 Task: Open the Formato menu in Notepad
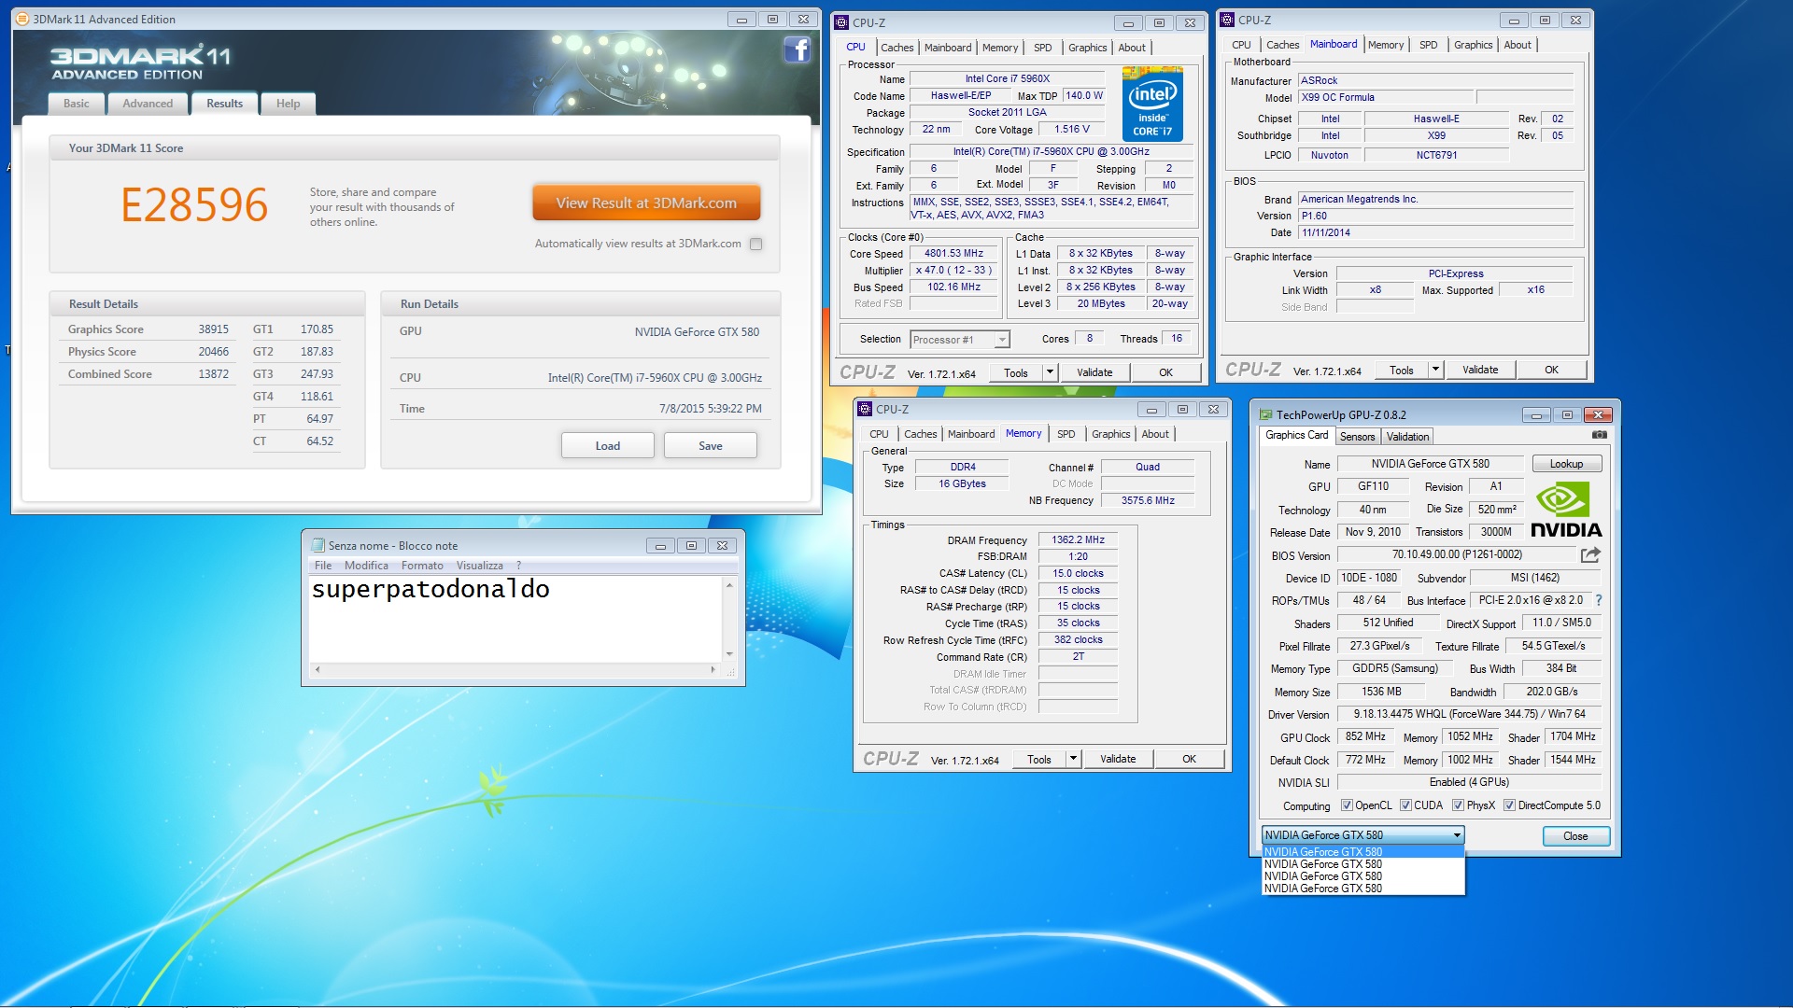(x=422, y=566)
